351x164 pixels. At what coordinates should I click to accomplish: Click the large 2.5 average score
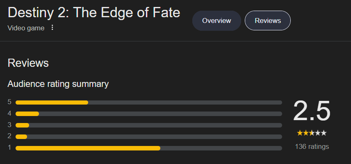[x=312, y=111]
